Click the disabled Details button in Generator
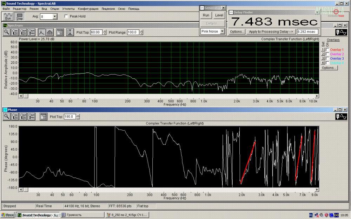The height and width of the screenshot is (219, 351). click(x=212, y=23)
